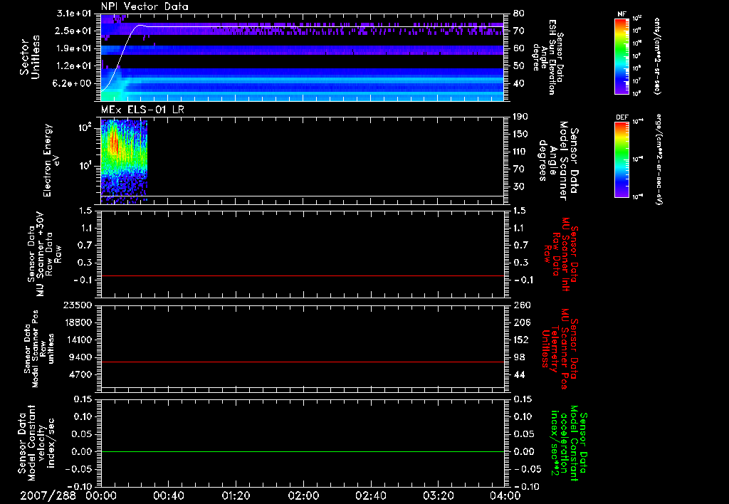Screen dimensions: 729x504
Task: Click the '6.2e+00' sector tick value
Action: (73, 84)
